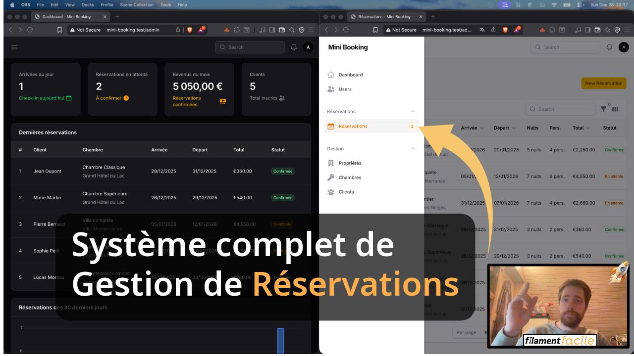This screenshot has width=634, height=356.
Task: Click the MetaMask extension icon in the toolbar
Action: pos(542,30)
